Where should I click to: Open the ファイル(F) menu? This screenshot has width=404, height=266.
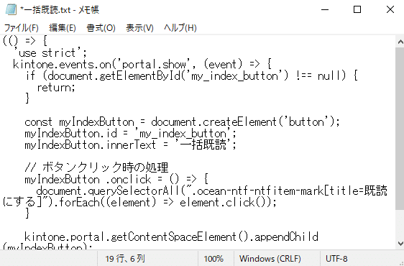pyautogui.click(x=22, y=27)
